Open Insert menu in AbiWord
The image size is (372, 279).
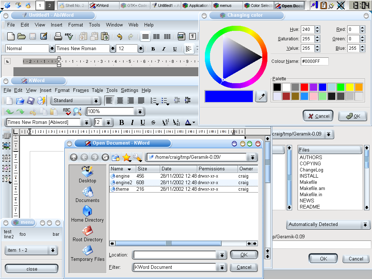point(56,25)
